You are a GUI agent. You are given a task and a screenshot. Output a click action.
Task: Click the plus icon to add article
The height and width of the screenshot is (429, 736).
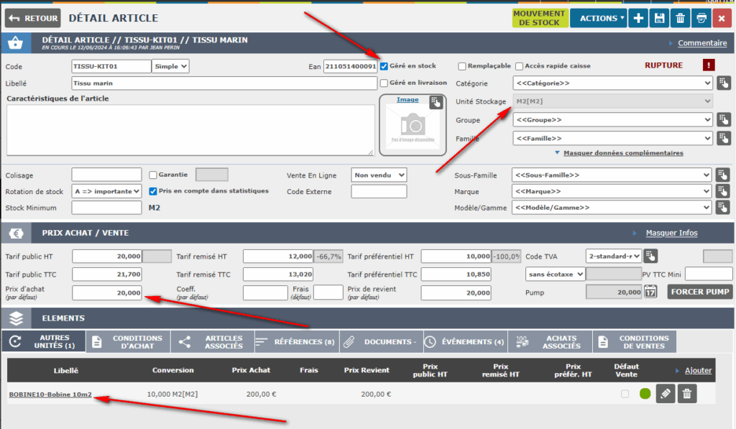click(638, 18)
